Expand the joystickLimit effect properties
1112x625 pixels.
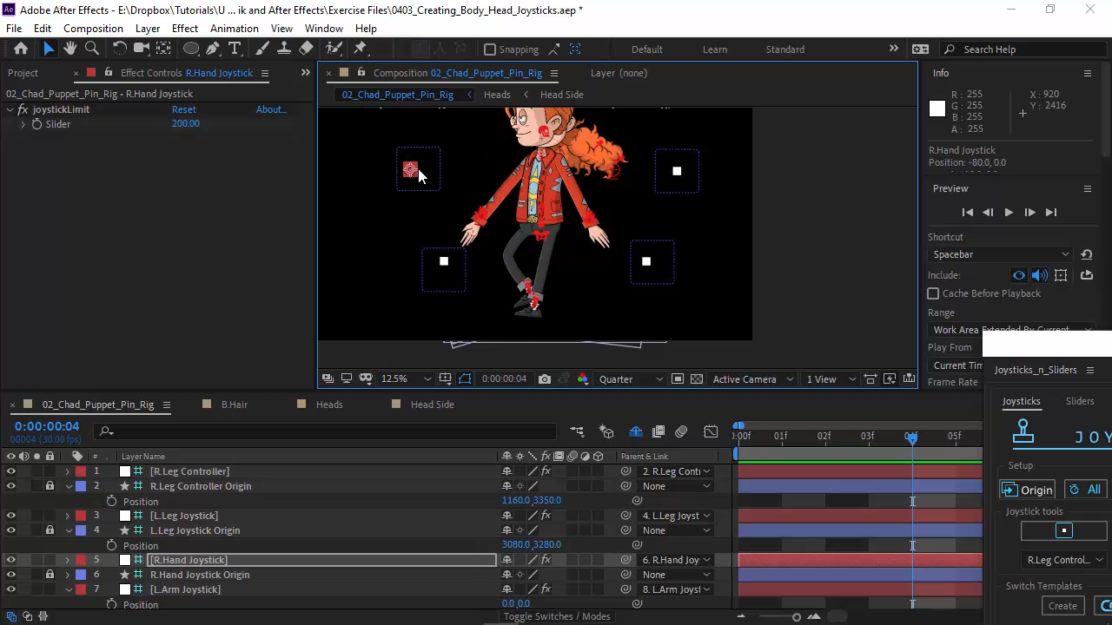tap(11, 109)
